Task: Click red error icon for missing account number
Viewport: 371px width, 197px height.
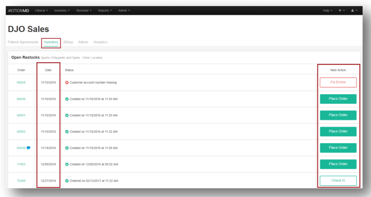Action: pos(67,82)
